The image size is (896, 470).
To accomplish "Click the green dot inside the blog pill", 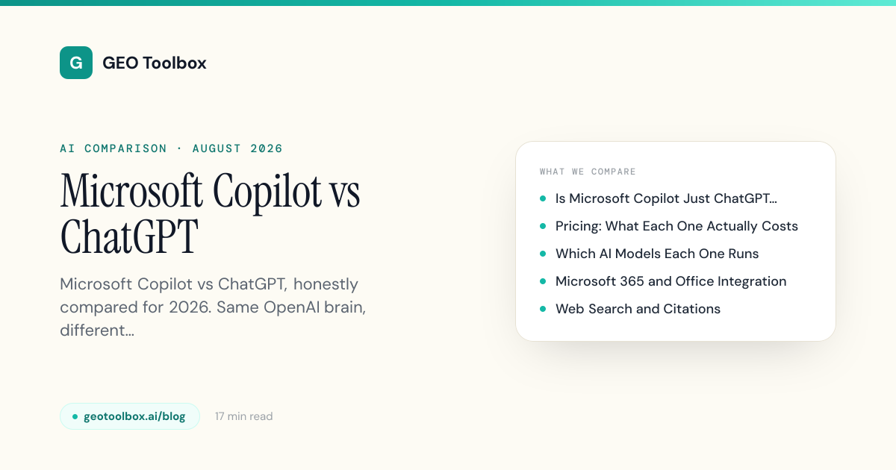I will 75,416.
